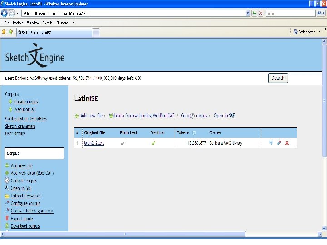Screen dimensions: 327x245
Task: Open the Strumenti menu
Action: point(62,23)
